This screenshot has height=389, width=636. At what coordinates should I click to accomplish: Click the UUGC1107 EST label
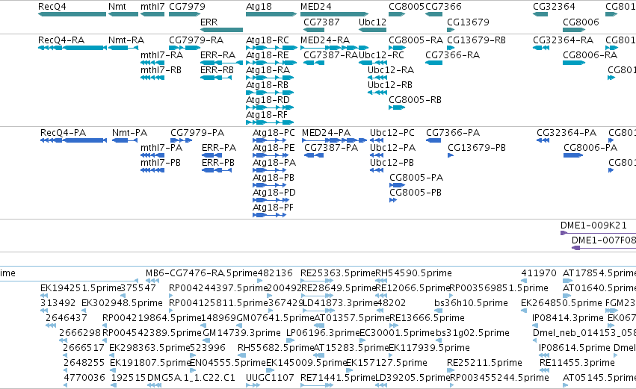click(270, 378)
